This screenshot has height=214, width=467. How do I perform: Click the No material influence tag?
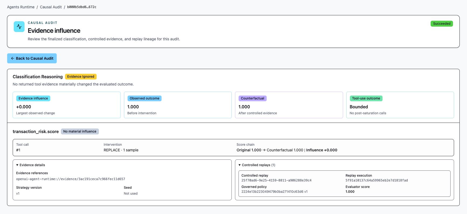coord(80,131)
